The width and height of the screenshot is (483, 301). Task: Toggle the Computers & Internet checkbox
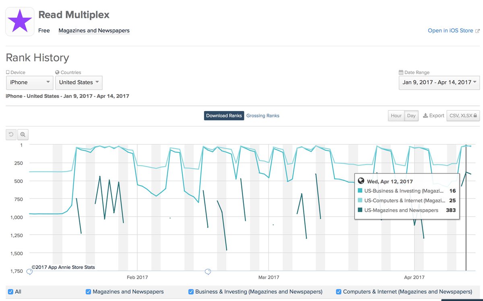coord(339,292)
